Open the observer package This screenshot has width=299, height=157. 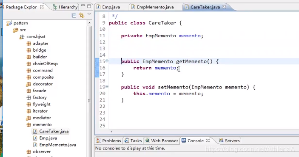click(x=42, y=151)
